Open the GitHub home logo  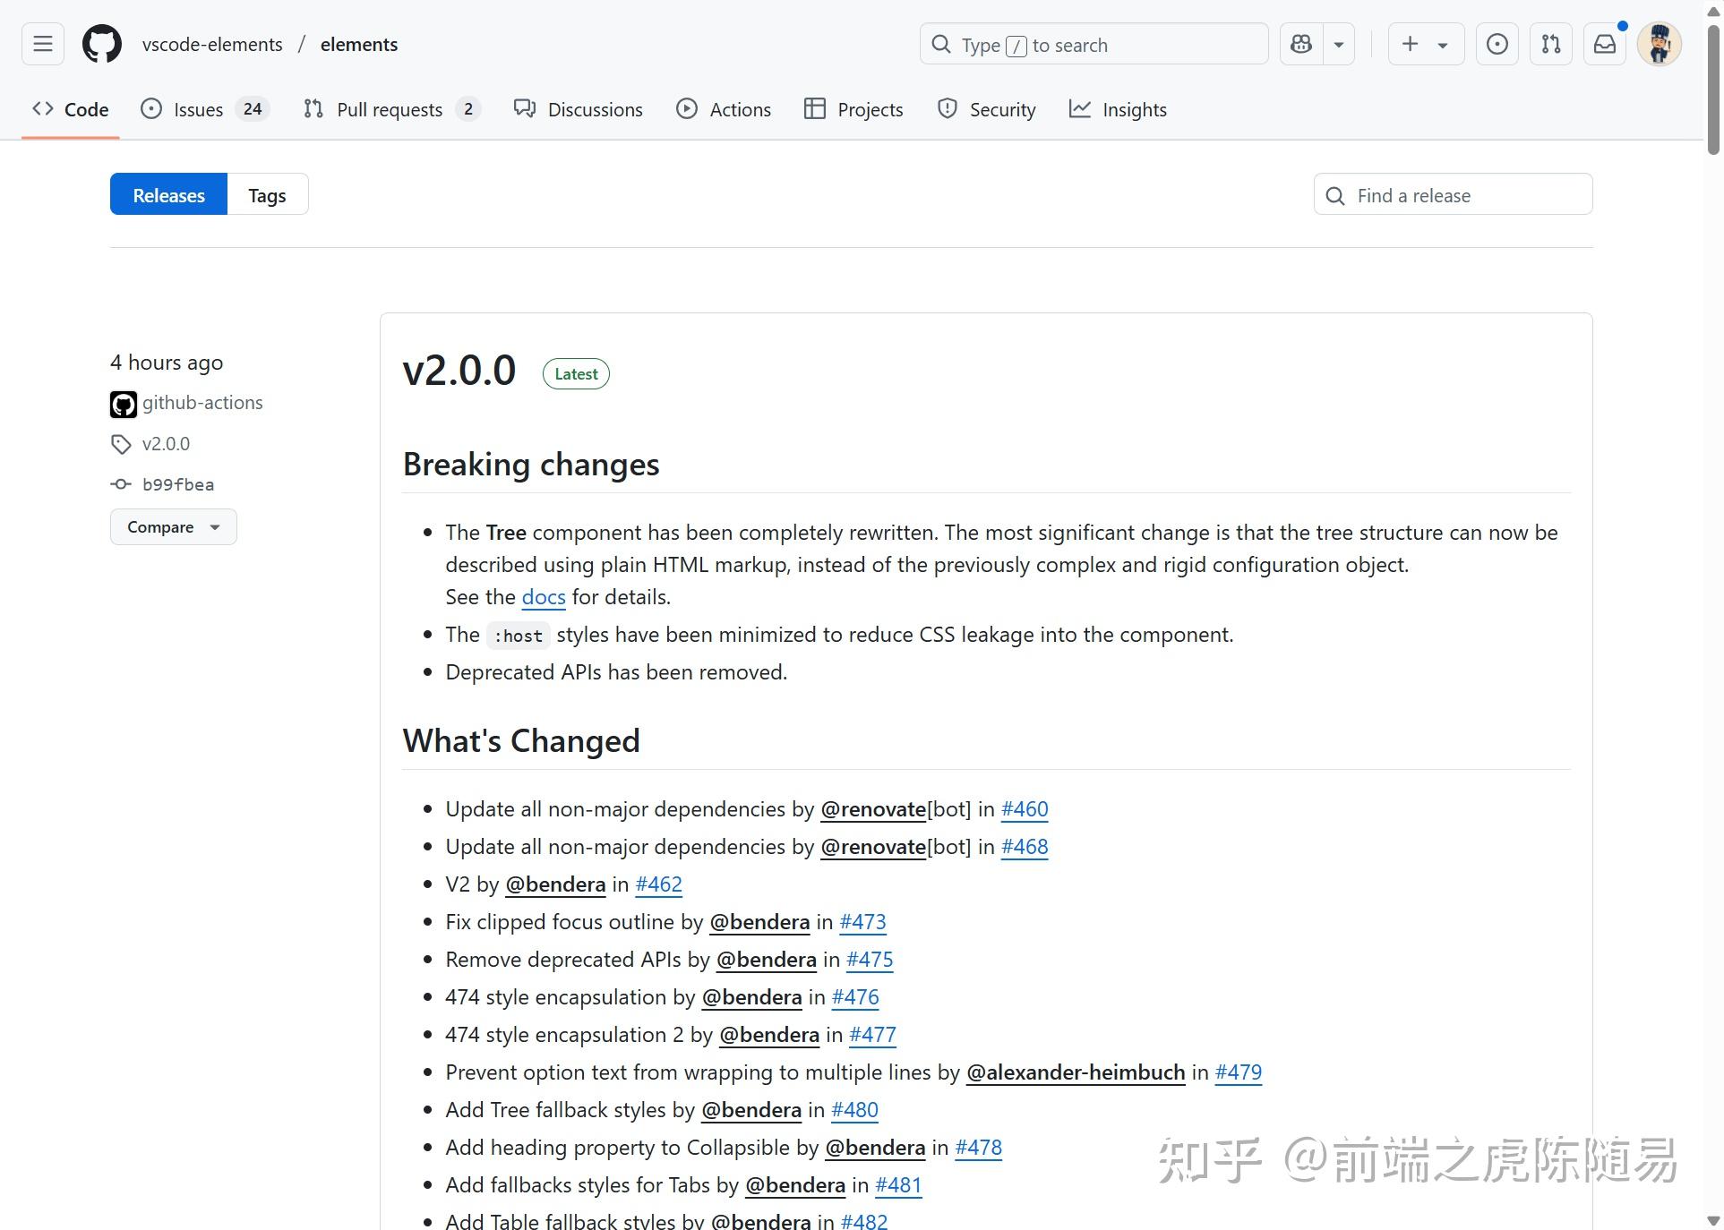coord(100,43)
